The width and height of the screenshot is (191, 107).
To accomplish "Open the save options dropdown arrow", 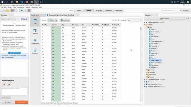I will coord(16,10).
